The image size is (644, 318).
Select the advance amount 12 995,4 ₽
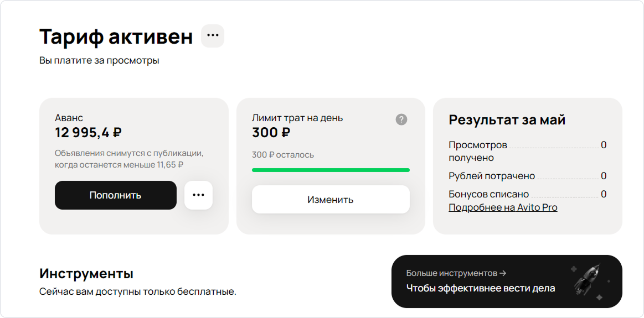pyautogui.click(x=89, y=132)
